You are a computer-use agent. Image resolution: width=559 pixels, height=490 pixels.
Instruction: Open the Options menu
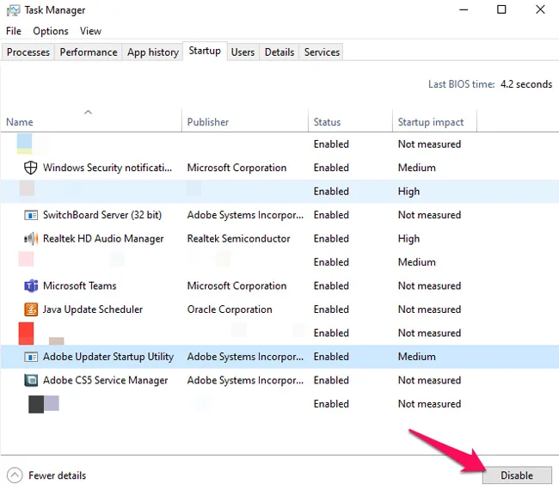pos(50,31)
